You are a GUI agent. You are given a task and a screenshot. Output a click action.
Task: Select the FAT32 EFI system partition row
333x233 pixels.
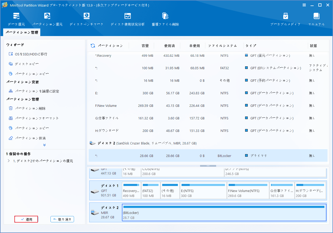[x=208, y=68]
